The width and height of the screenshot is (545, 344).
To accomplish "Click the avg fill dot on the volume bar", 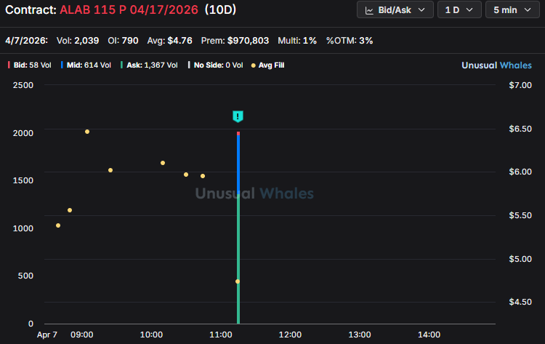I will (x=238, y=281).
